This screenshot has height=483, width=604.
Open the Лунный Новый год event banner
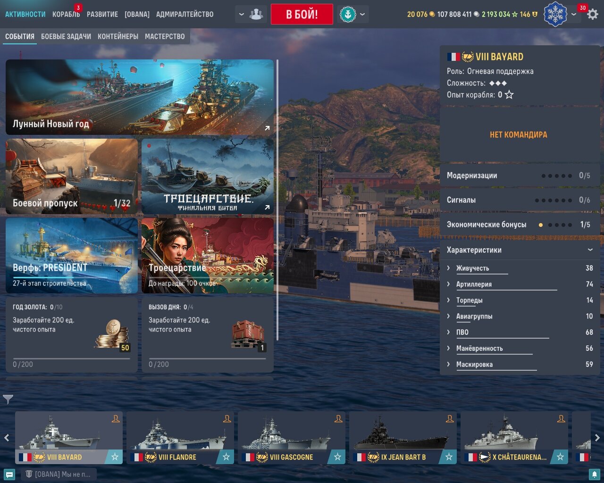pos(140,97)
